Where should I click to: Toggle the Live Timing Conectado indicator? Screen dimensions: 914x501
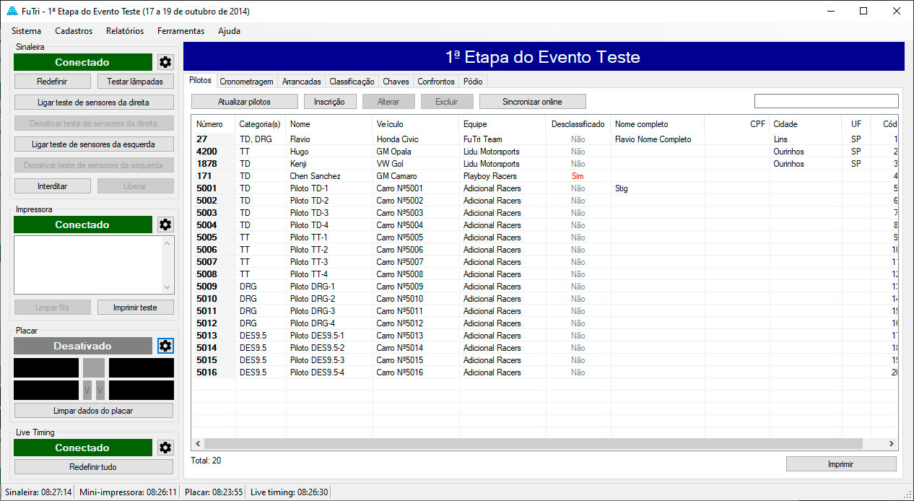click(x=82, y=448)
